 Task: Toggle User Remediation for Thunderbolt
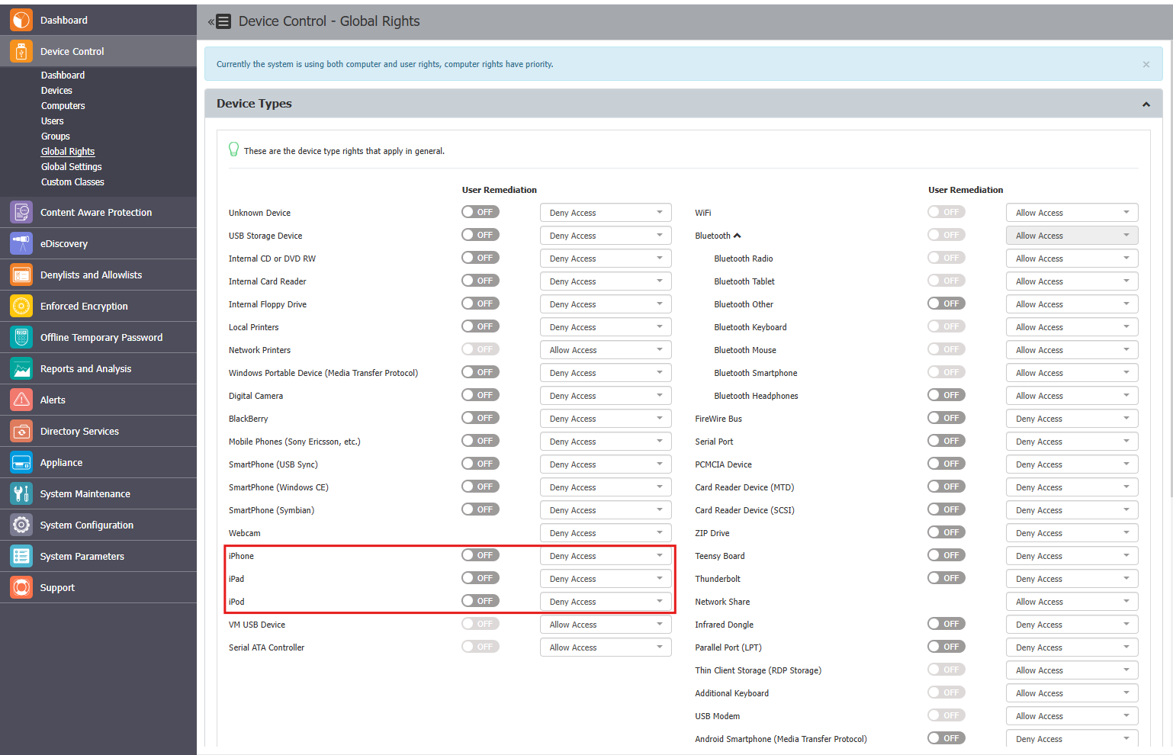point(946,578)
